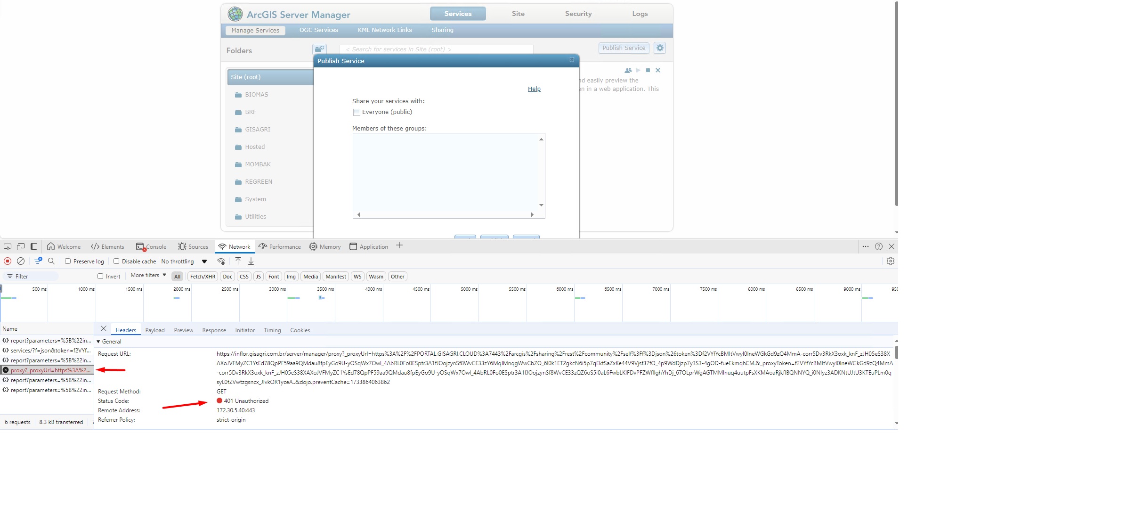
Task: Clear the network log
Action: [x=21, y=261]
